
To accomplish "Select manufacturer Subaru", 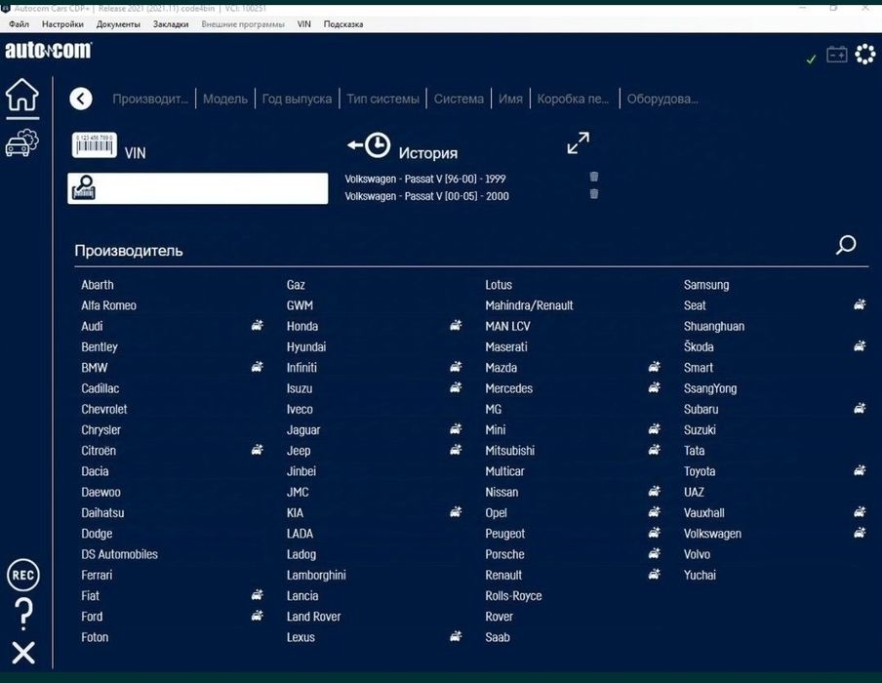I will pyautogui.click(x=701, y=409).
